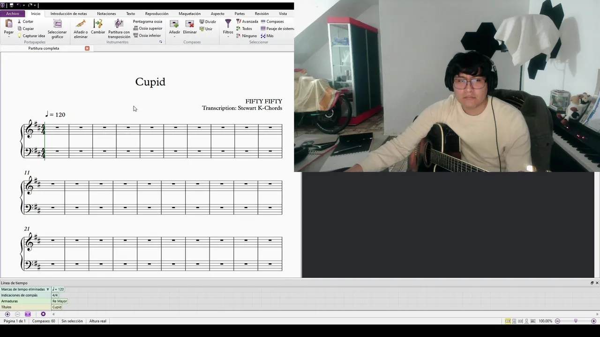Click the Cupid title timeline marker

click(x=57, y=307)
